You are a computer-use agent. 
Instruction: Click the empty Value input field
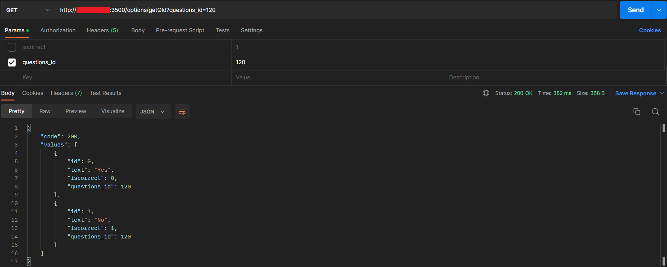tap(338, 78)
